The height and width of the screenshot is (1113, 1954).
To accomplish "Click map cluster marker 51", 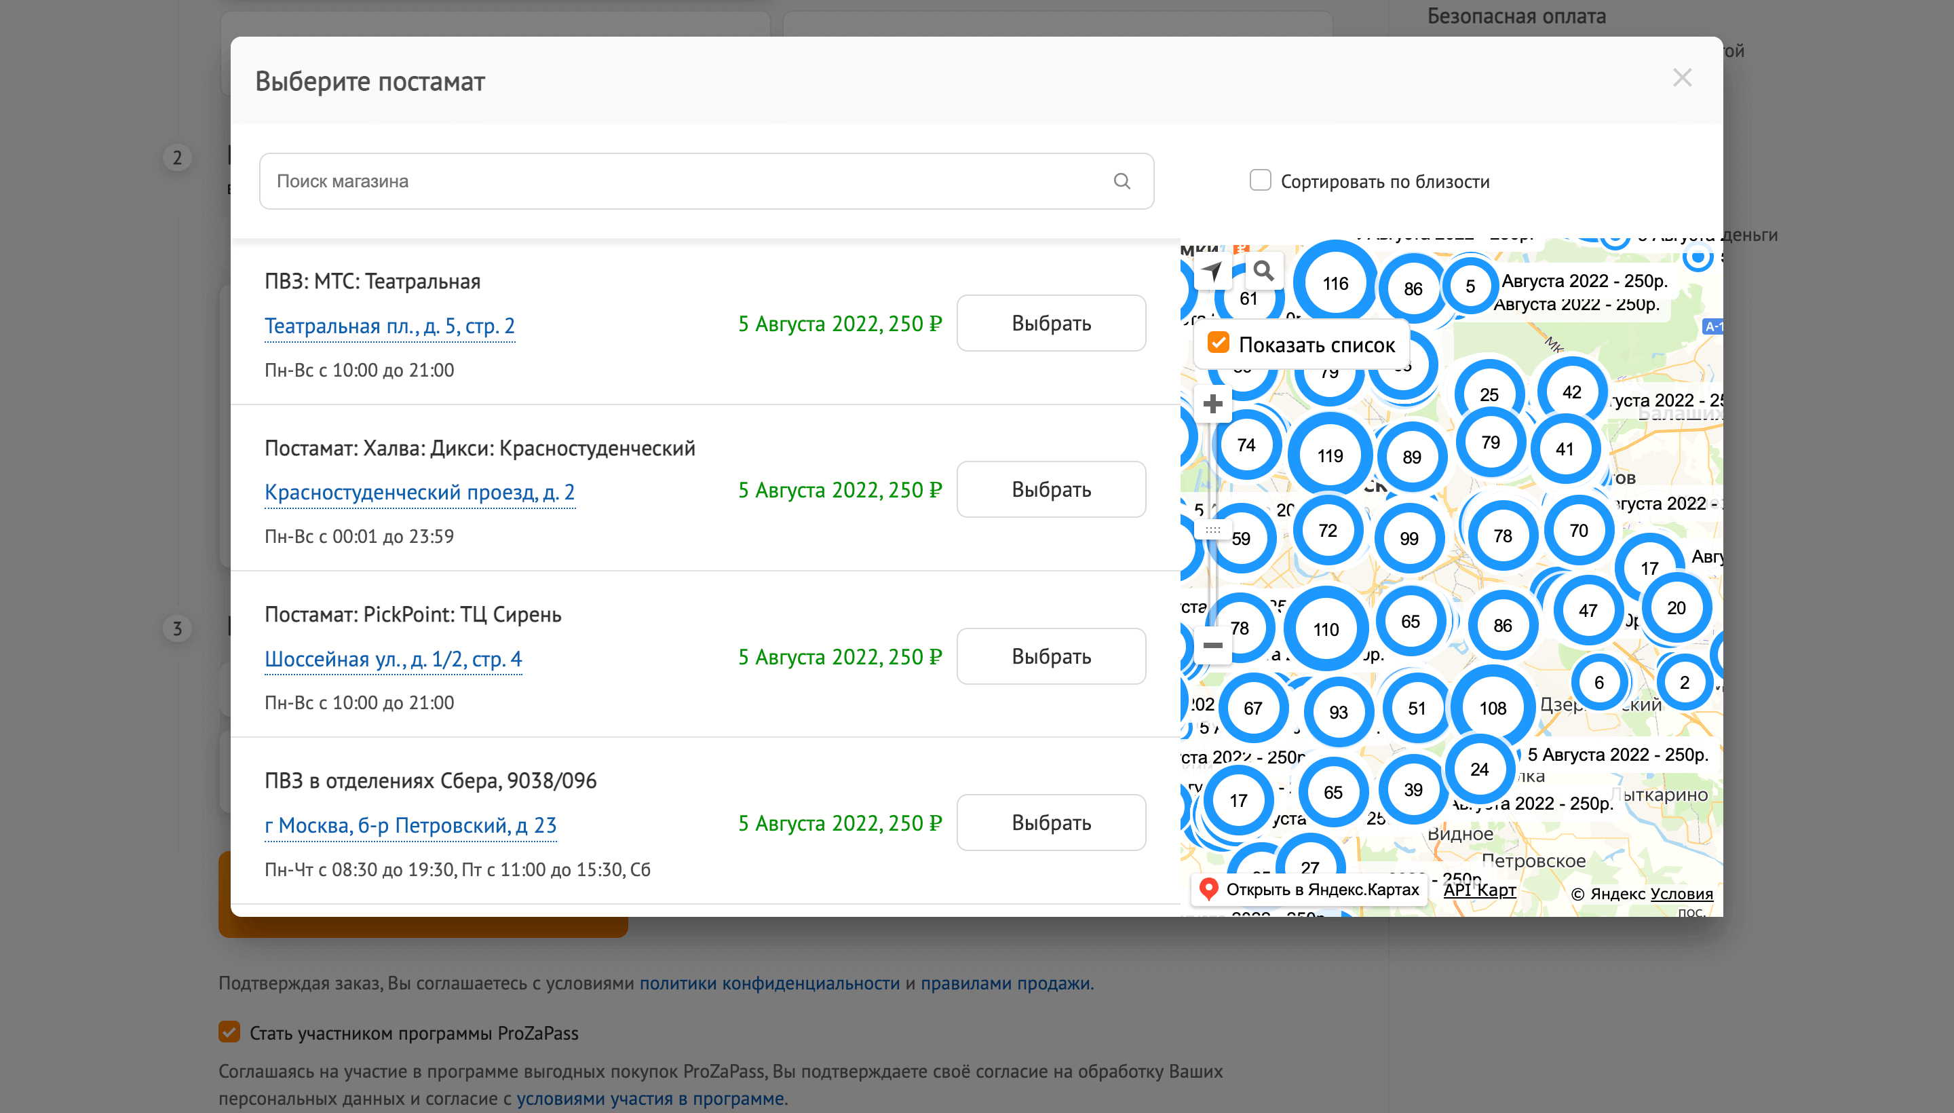I will (x=1417, y=709).
